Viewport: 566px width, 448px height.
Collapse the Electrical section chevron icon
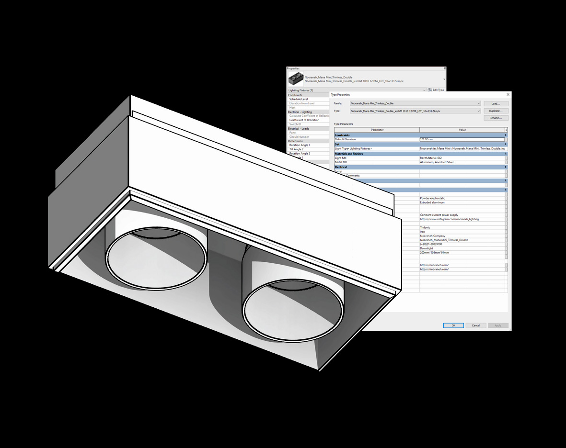tap(505, 167)
